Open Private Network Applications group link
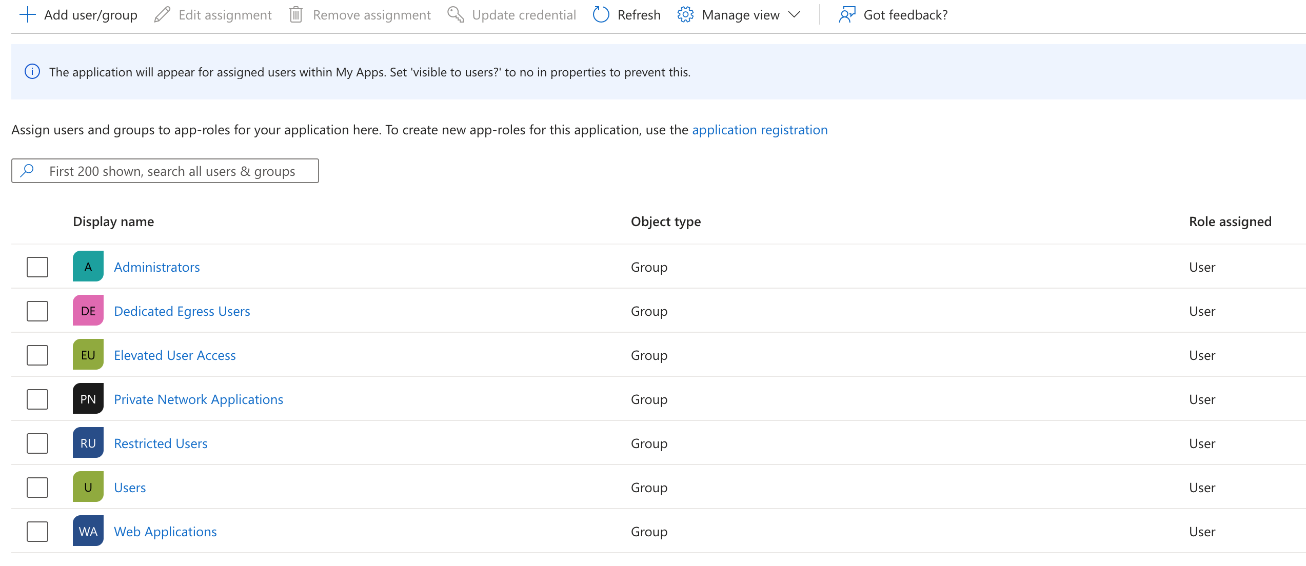Screen dimensions: 1306x566 pos(199,399)
